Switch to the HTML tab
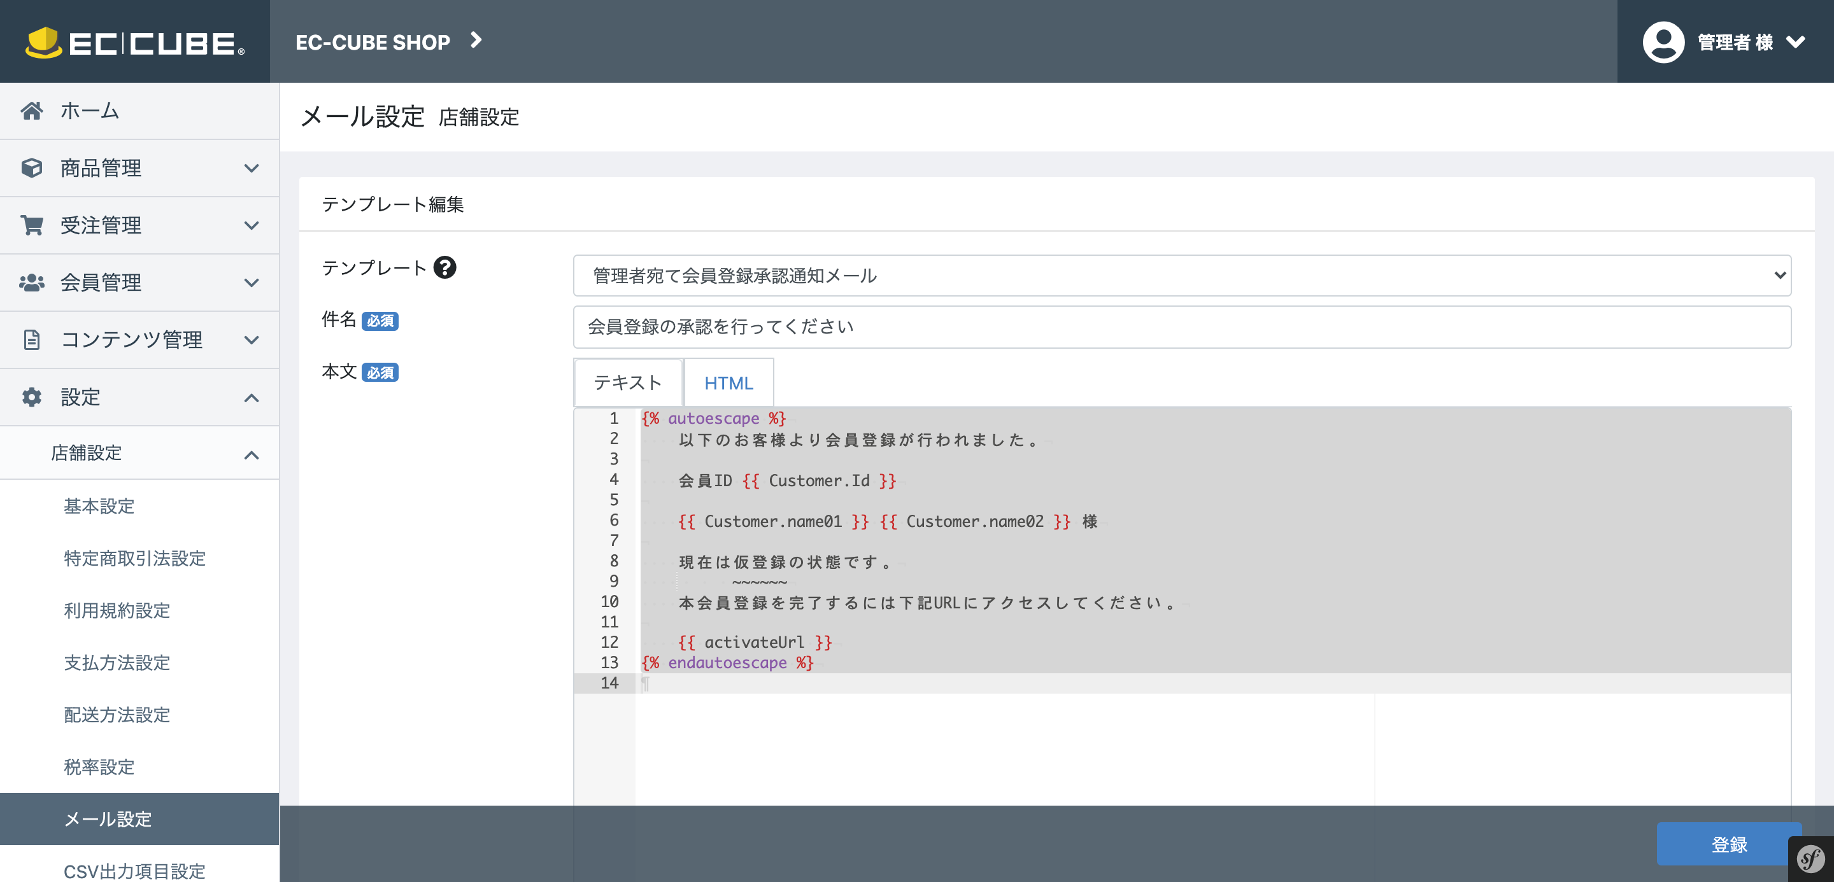 click(x=728, y=383)
